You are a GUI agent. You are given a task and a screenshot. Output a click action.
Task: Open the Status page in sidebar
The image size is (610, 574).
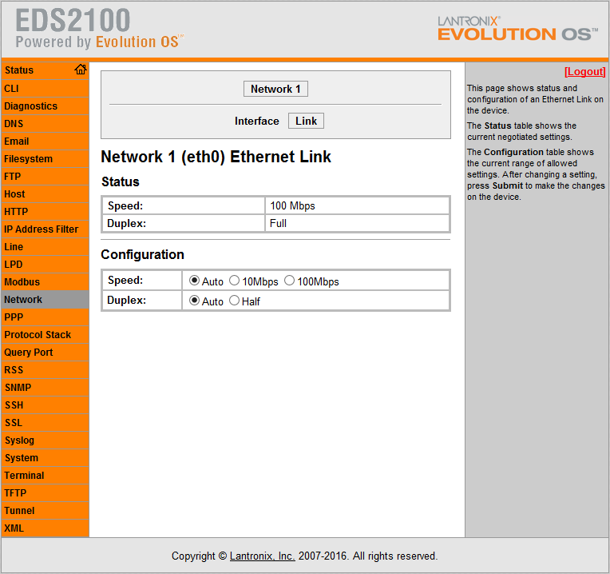click(x=19, y=70)
